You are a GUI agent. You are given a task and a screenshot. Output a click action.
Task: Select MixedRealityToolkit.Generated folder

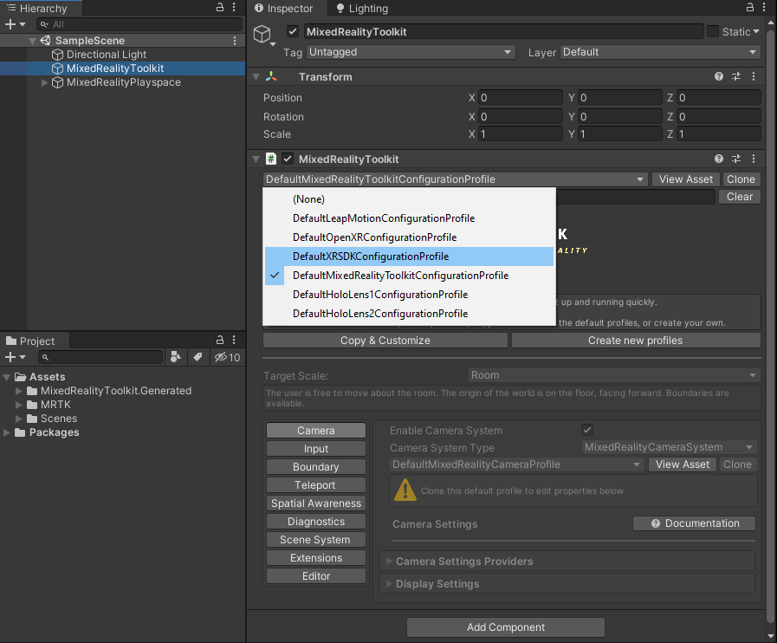pos(116,391)
